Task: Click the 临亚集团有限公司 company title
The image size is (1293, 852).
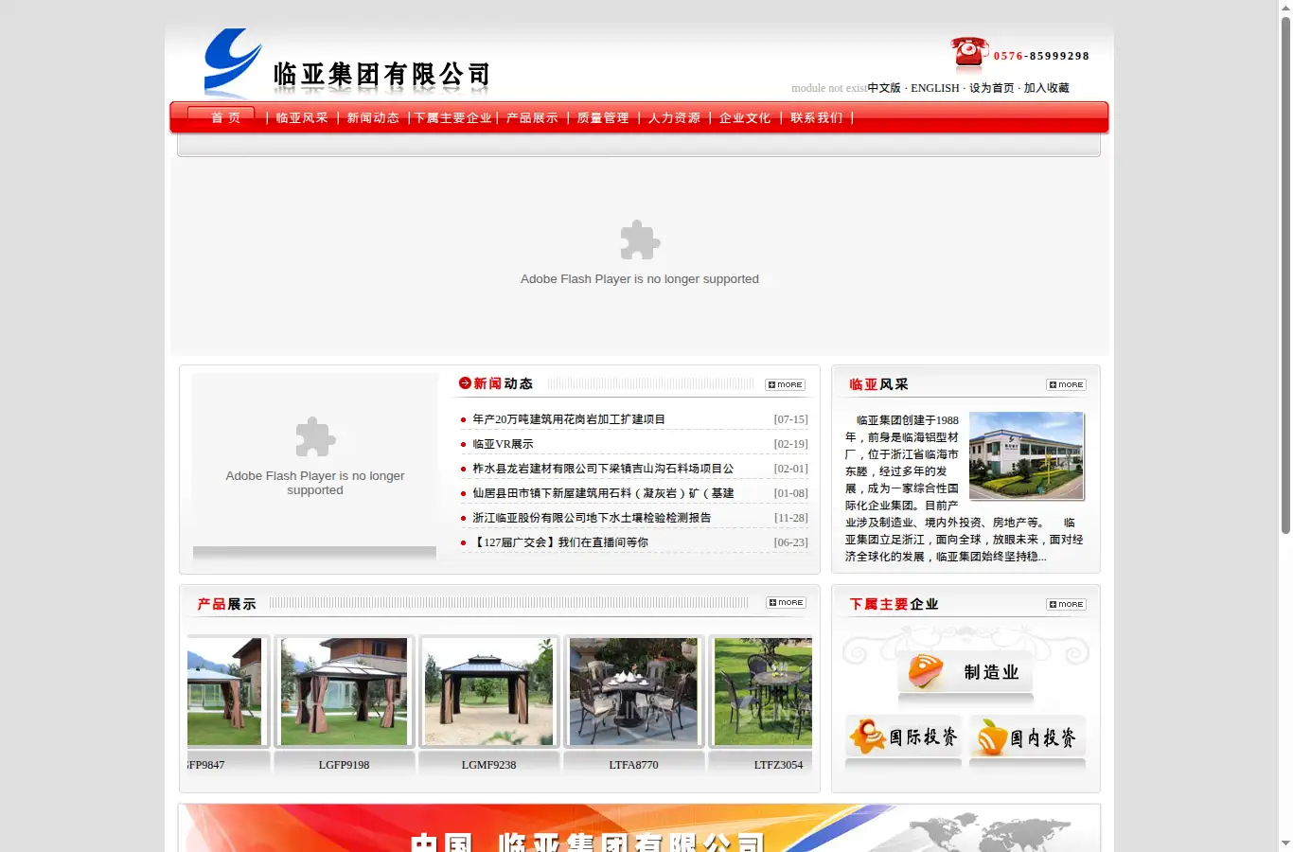Action: pos(381,75)
